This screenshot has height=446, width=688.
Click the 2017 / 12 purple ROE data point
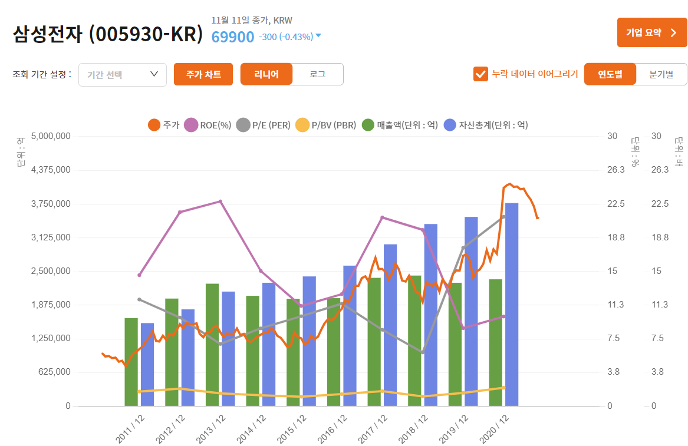pyautogui.click(x=382, y=217)
